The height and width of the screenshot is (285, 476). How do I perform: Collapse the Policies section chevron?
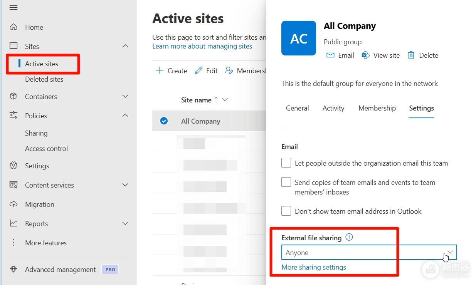point(125,115)
